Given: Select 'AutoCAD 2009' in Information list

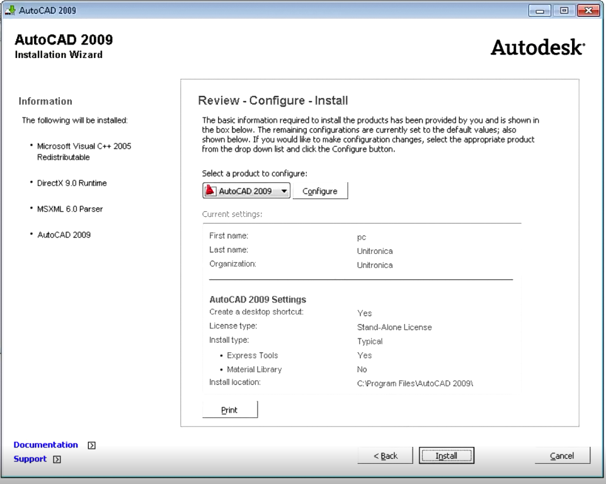Looking at the screenshot, I should click(x=64, y=235).
